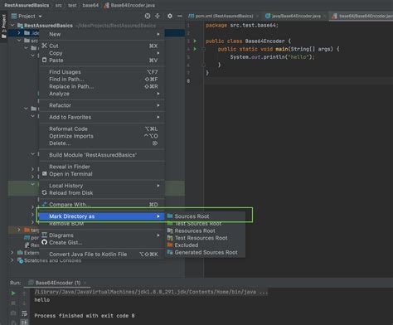Select Test Sources Root green folder option
This screenshot has width=393, height=325.
point(205,223)
